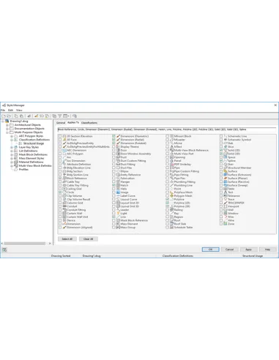Close the Style Manager window
The image size is (279, 360).
[275, 105]
